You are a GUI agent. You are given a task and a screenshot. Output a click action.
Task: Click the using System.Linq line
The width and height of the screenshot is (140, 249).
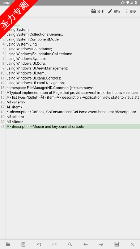point(22,44)
